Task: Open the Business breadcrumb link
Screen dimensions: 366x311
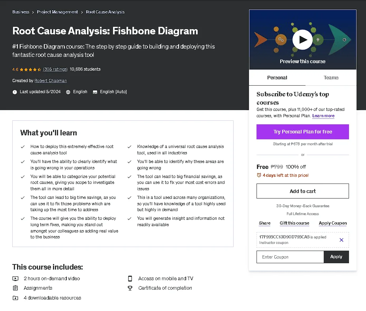Action: pos(21,12)
